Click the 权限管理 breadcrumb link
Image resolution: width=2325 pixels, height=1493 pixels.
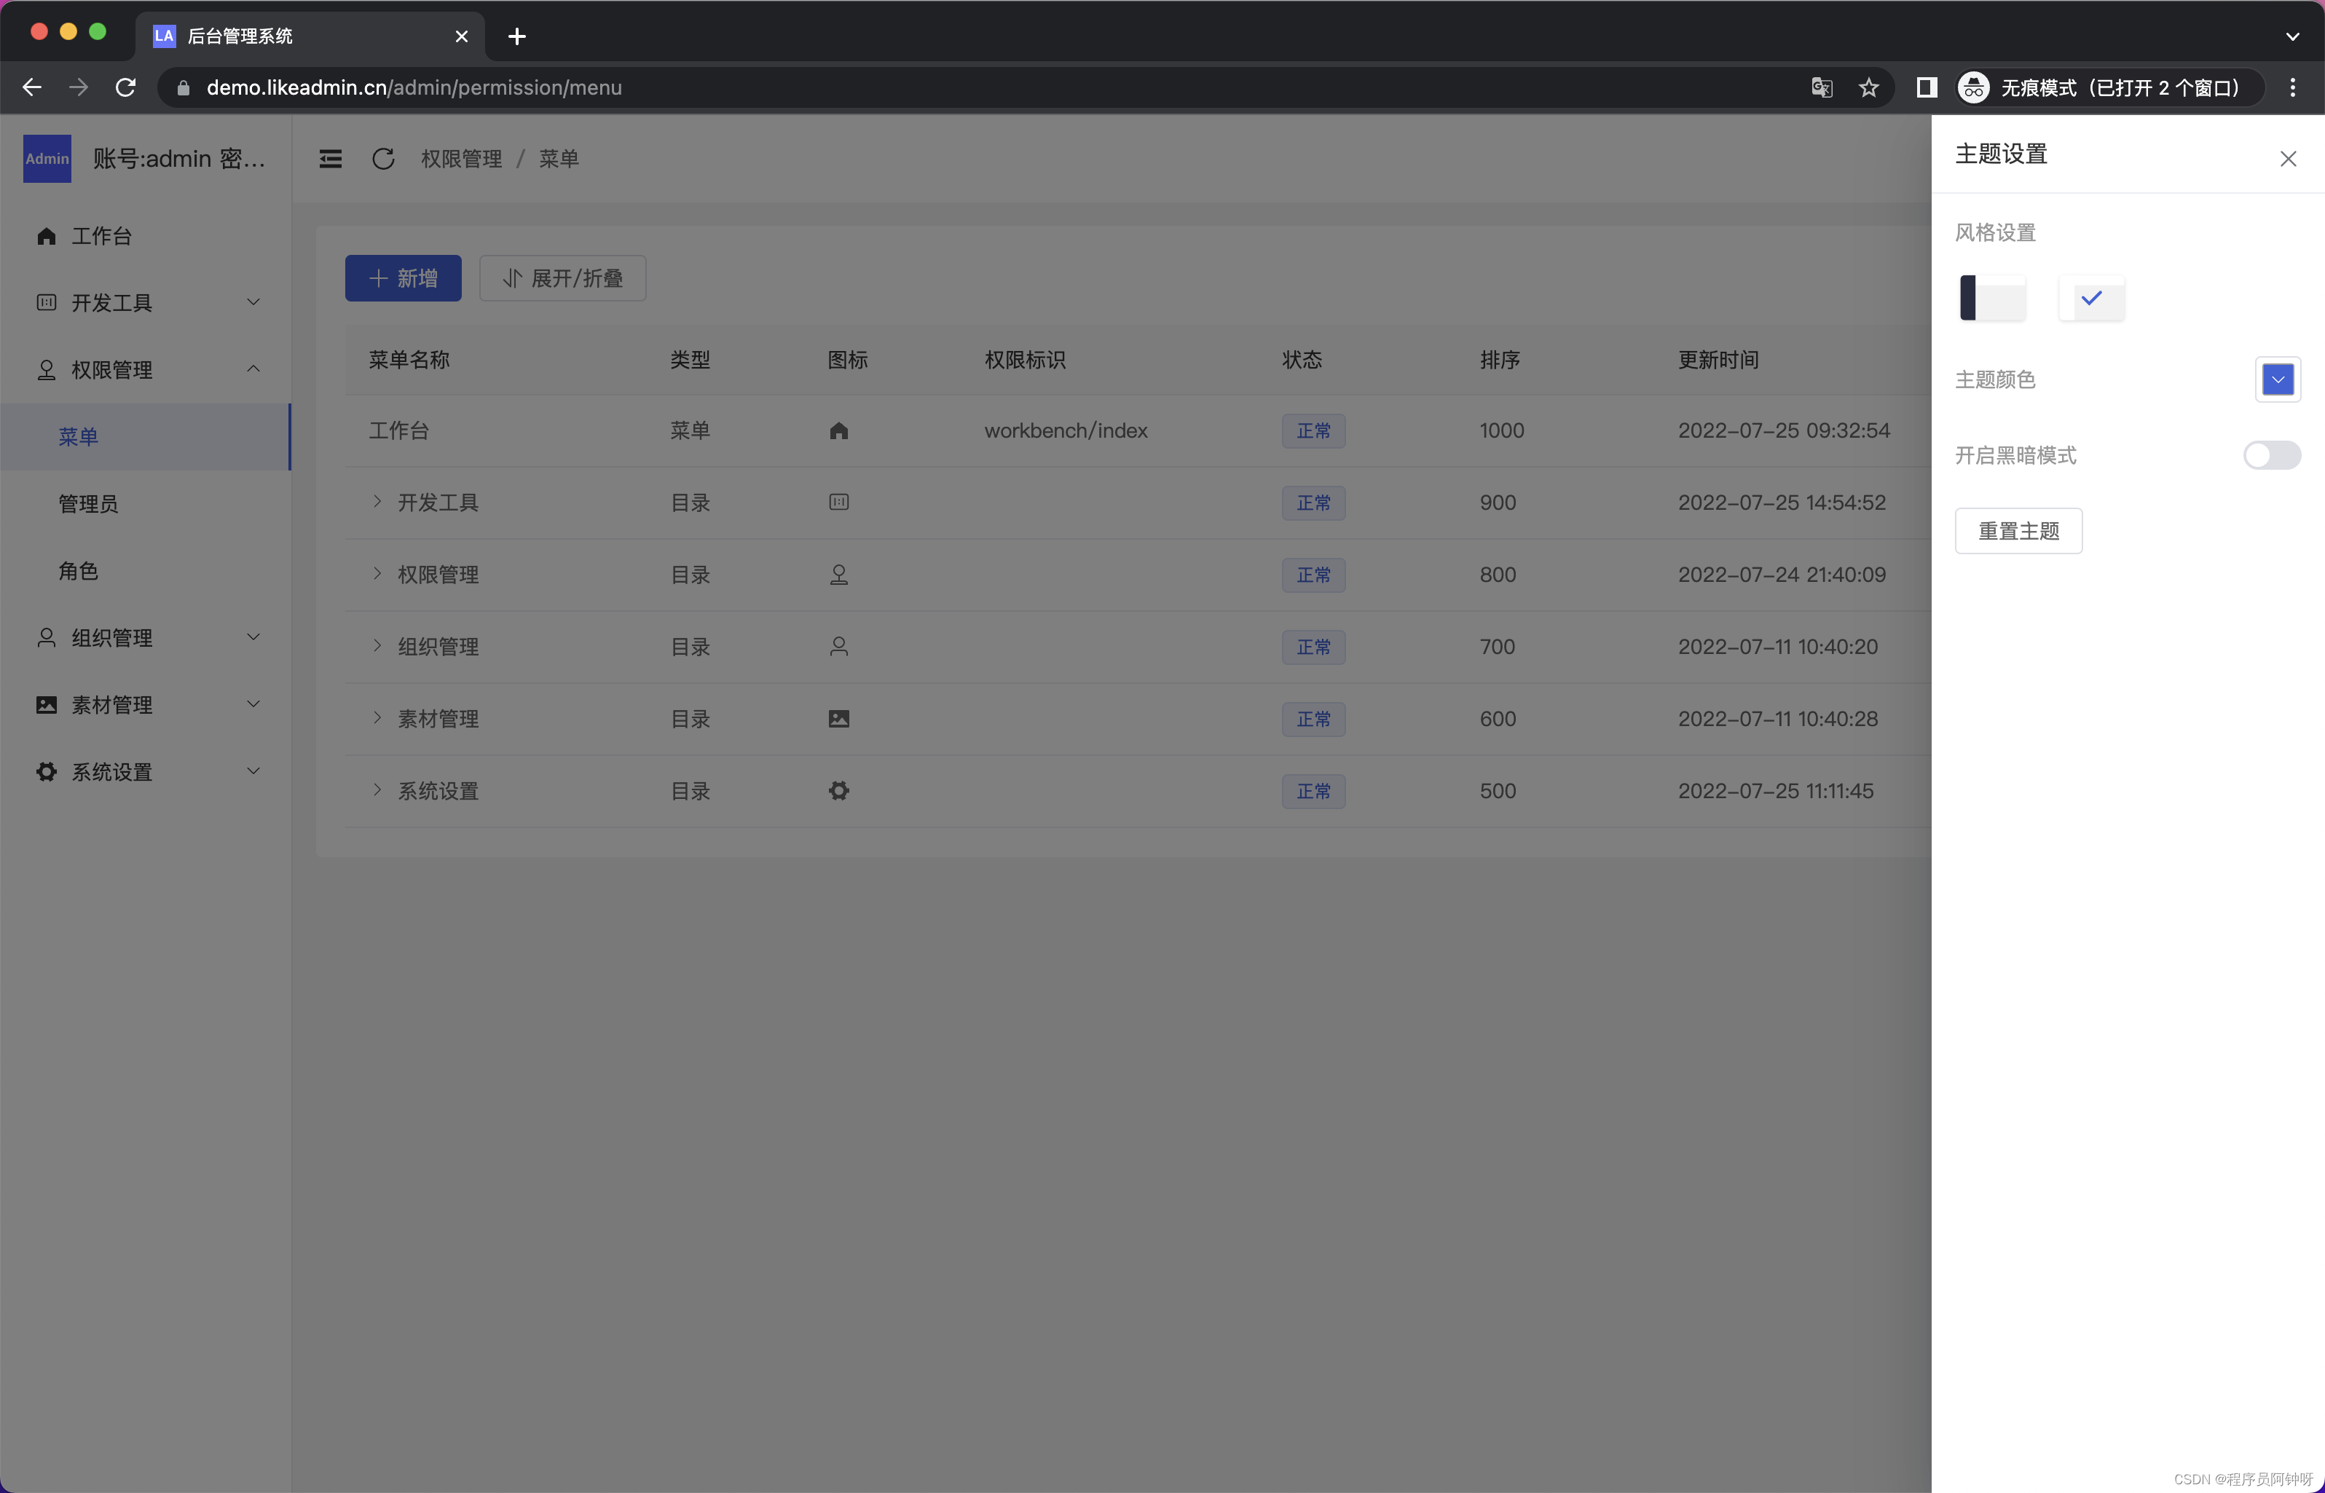tap(462, 159)
